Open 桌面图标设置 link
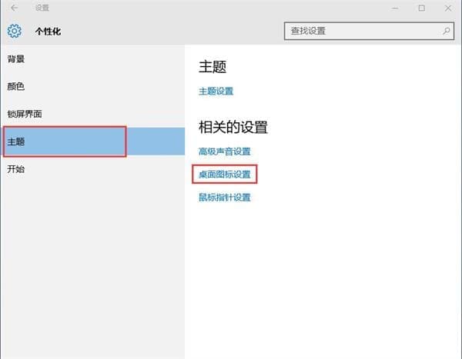Viewport: 462px width, 359px height. point(225,175)
